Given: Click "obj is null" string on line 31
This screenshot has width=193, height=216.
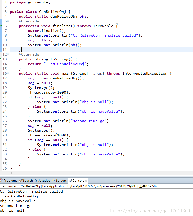Looking at the screenshot, I should click(x=94, y=145).
